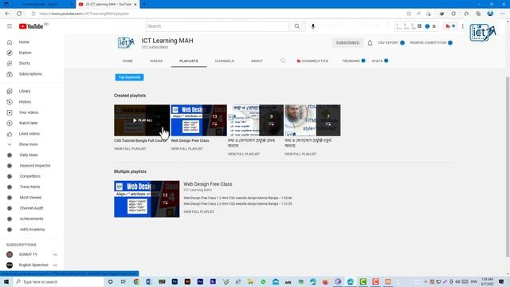Viewport: 510px width, 287px height.
Task: Click the Top Keywords button
Action: tap(129, 77)
